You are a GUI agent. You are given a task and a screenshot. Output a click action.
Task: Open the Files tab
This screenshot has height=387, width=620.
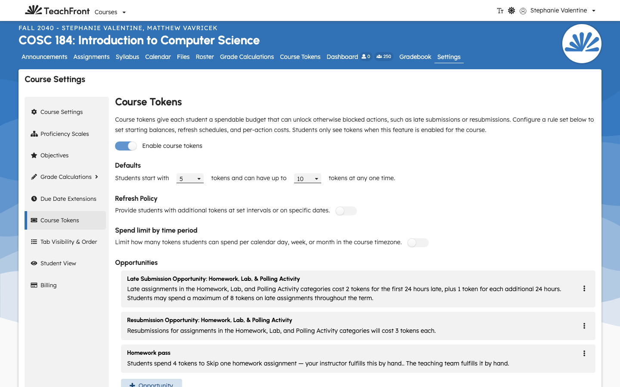pyautogui.click(x=183, y=57)
